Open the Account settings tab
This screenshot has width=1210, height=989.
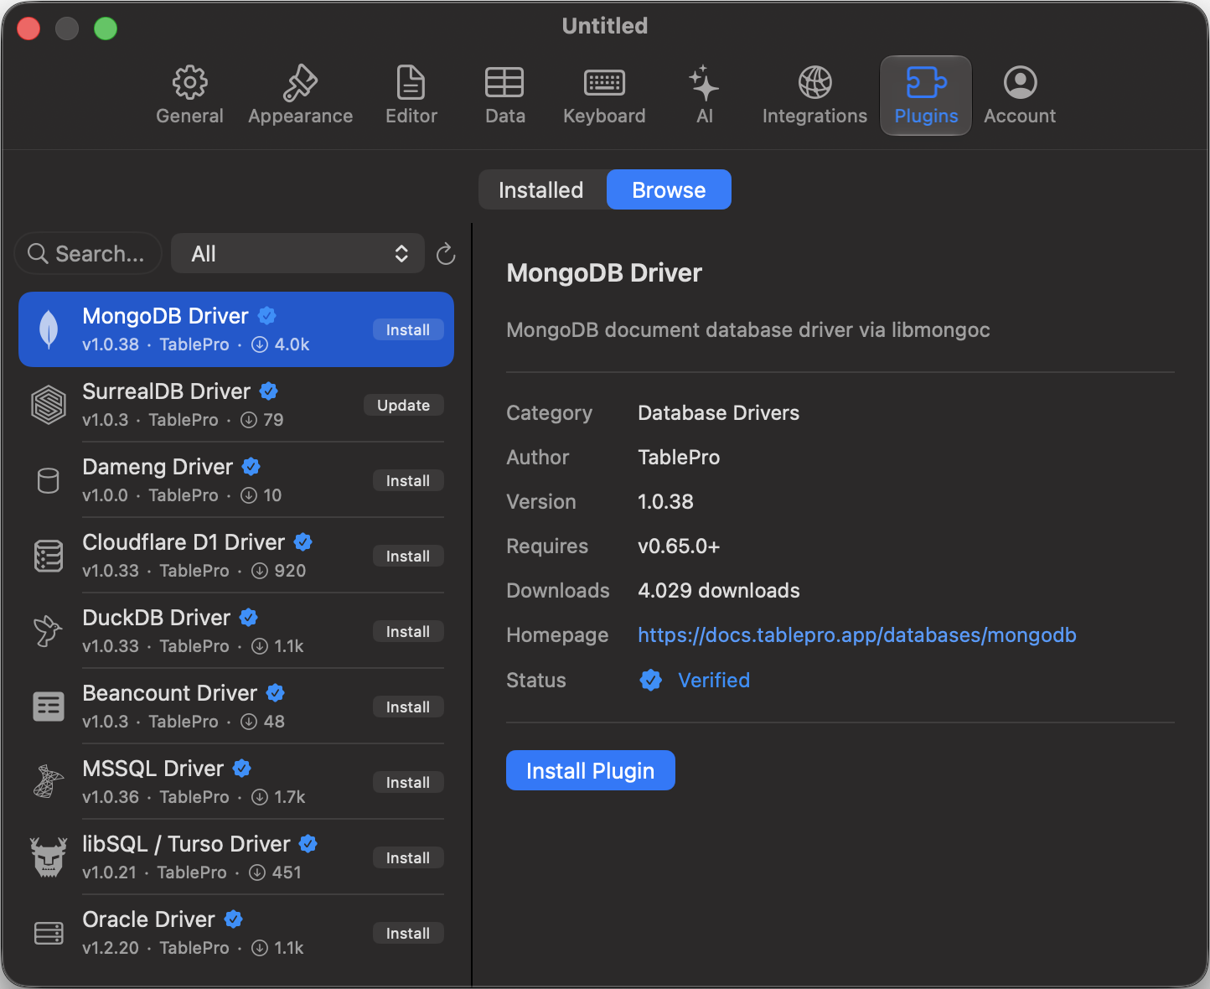coord(1019,96)
